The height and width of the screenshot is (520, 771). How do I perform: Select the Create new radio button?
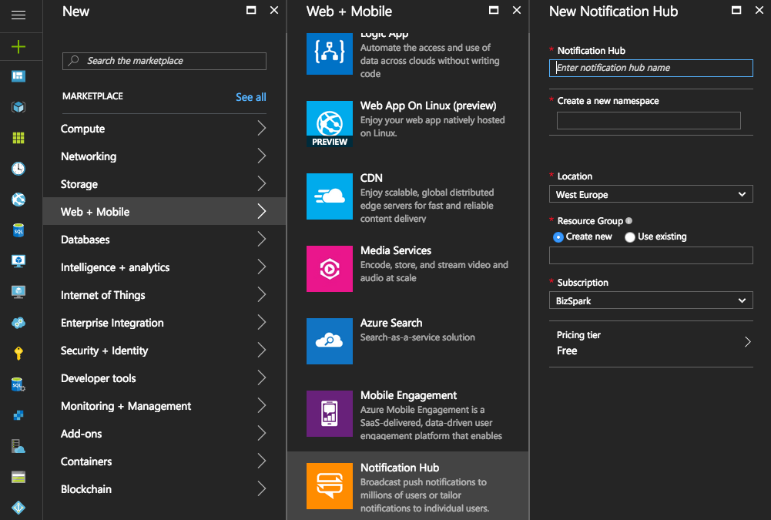tap(558, 237)
